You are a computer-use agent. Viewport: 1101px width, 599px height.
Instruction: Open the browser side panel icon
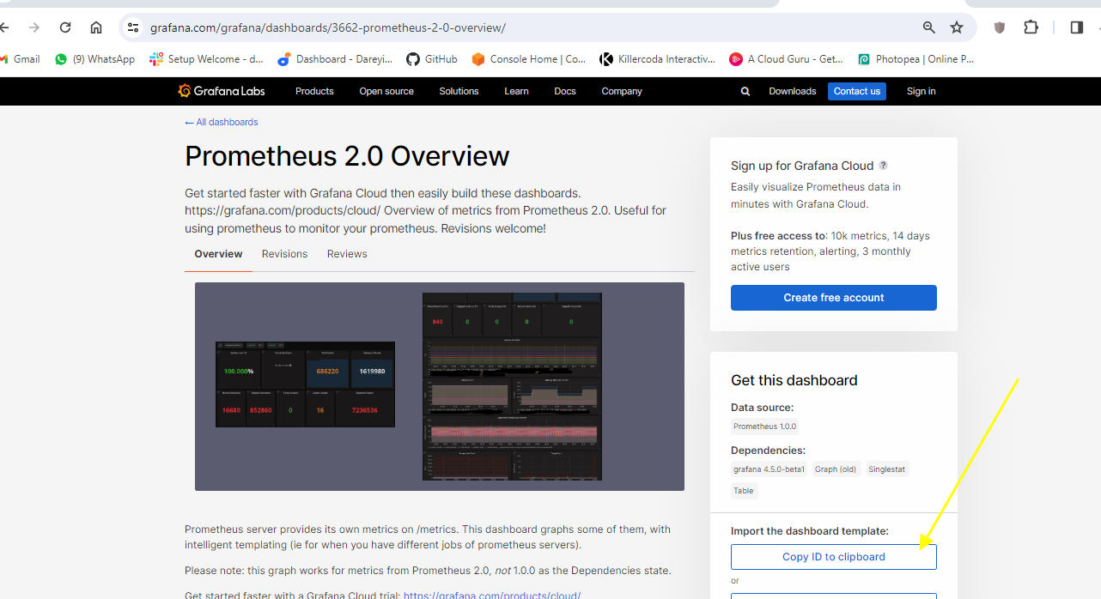click(1076, 27)
